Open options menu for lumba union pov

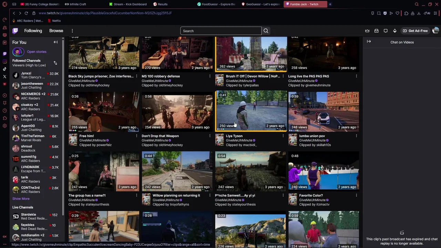tap(356, 136)
